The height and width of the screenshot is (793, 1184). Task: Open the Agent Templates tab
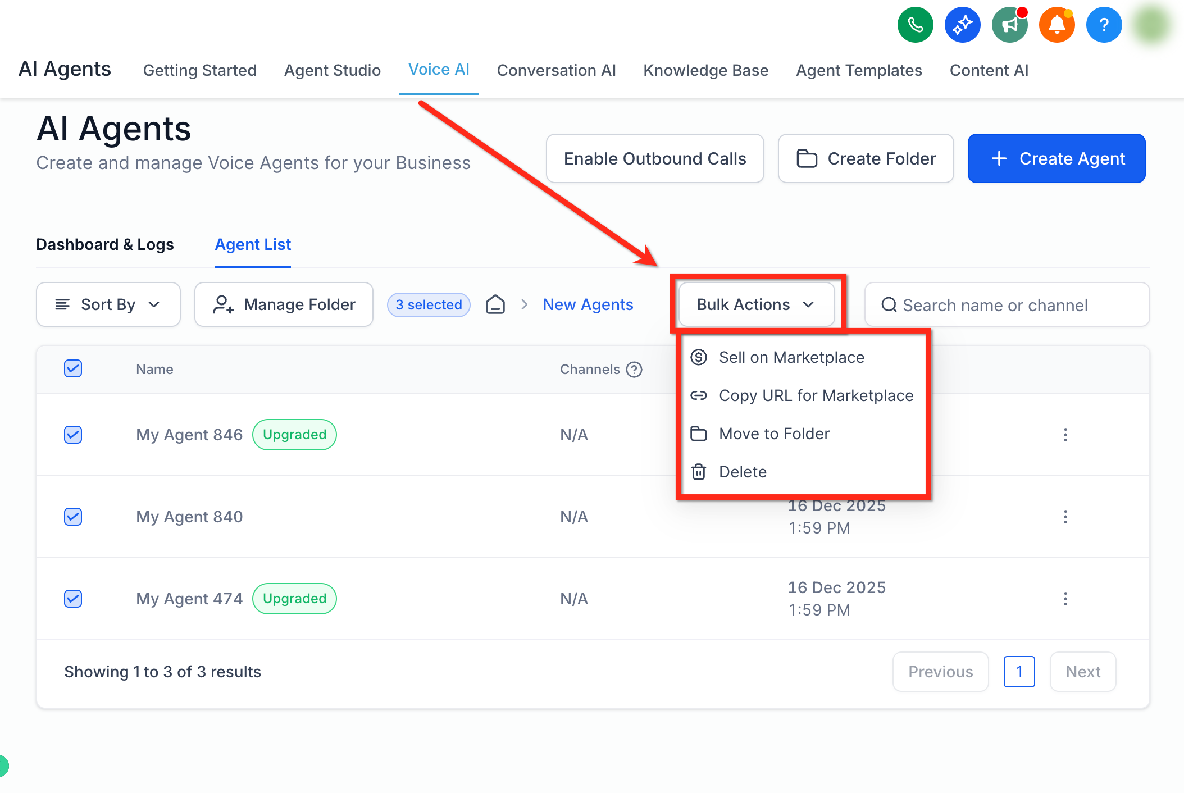(x=859, y=70)
